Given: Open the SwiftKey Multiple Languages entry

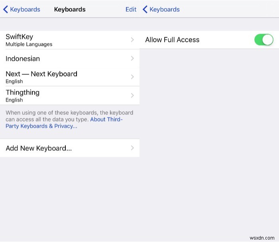Looking at the screenshot, I should point(70,40).
